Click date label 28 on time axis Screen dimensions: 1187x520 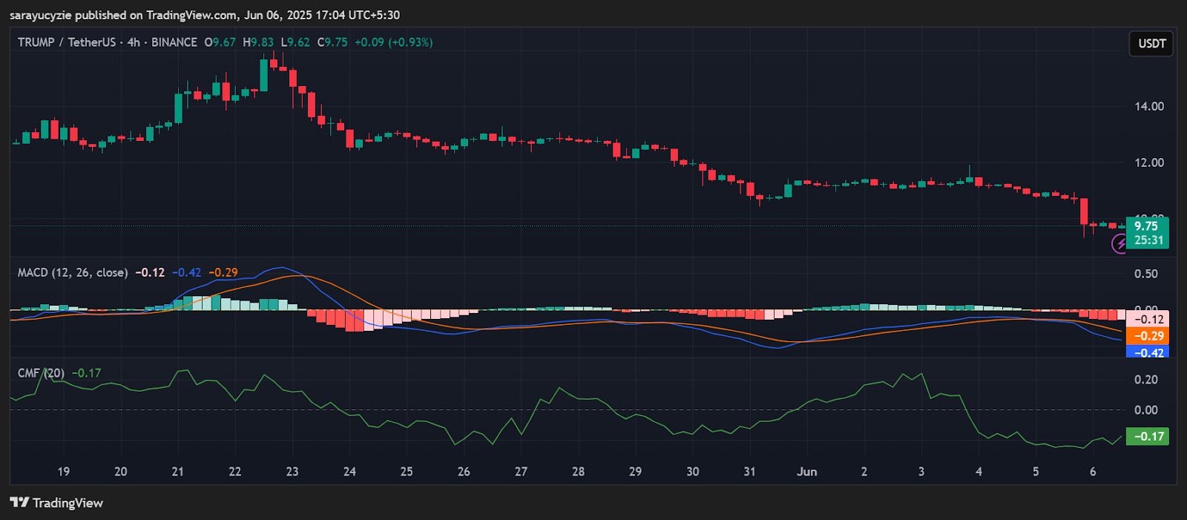(579, 471)
